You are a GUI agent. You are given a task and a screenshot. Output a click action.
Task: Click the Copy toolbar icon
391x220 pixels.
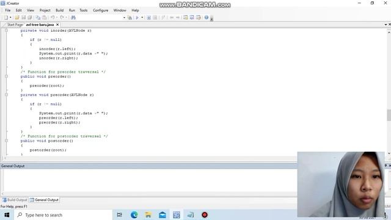click(38, 18)
